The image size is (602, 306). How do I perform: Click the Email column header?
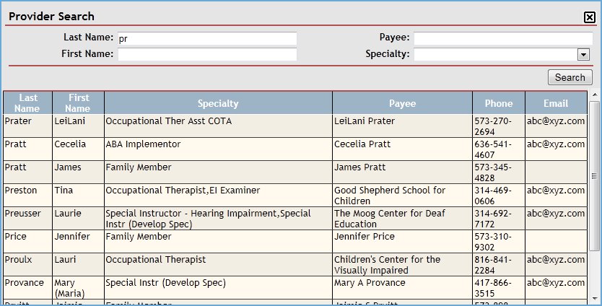pyautogui.click(x=555, y=103)
